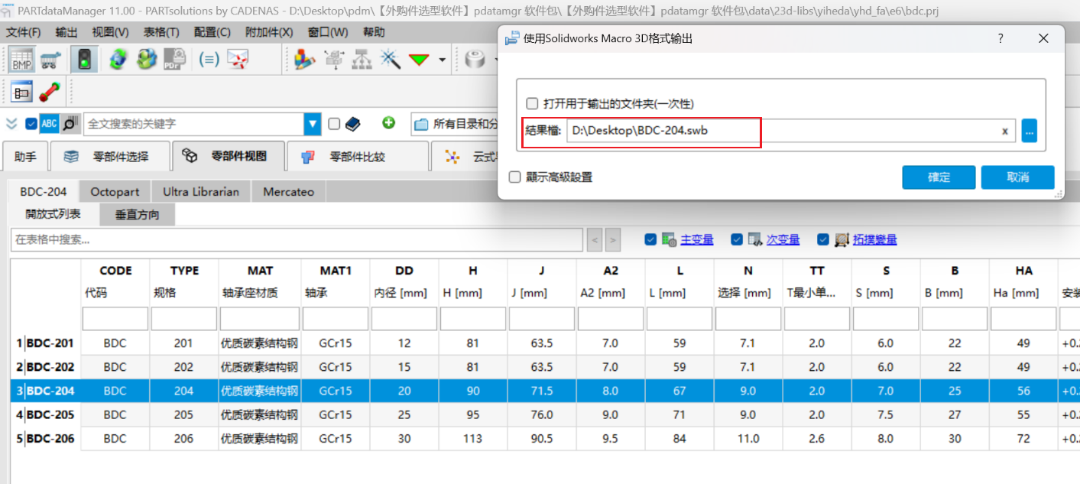Open the 窗口(W) menu
Screen dimensions: 1080x484
328,32
